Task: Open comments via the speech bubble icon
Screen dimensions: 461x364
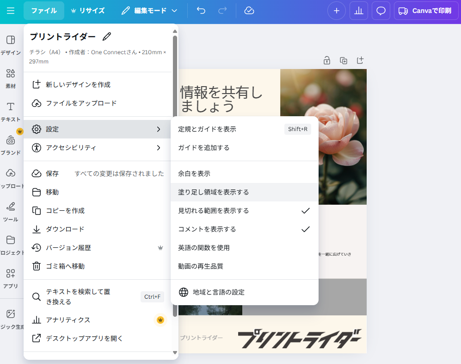Action: [x=381, y=10]
